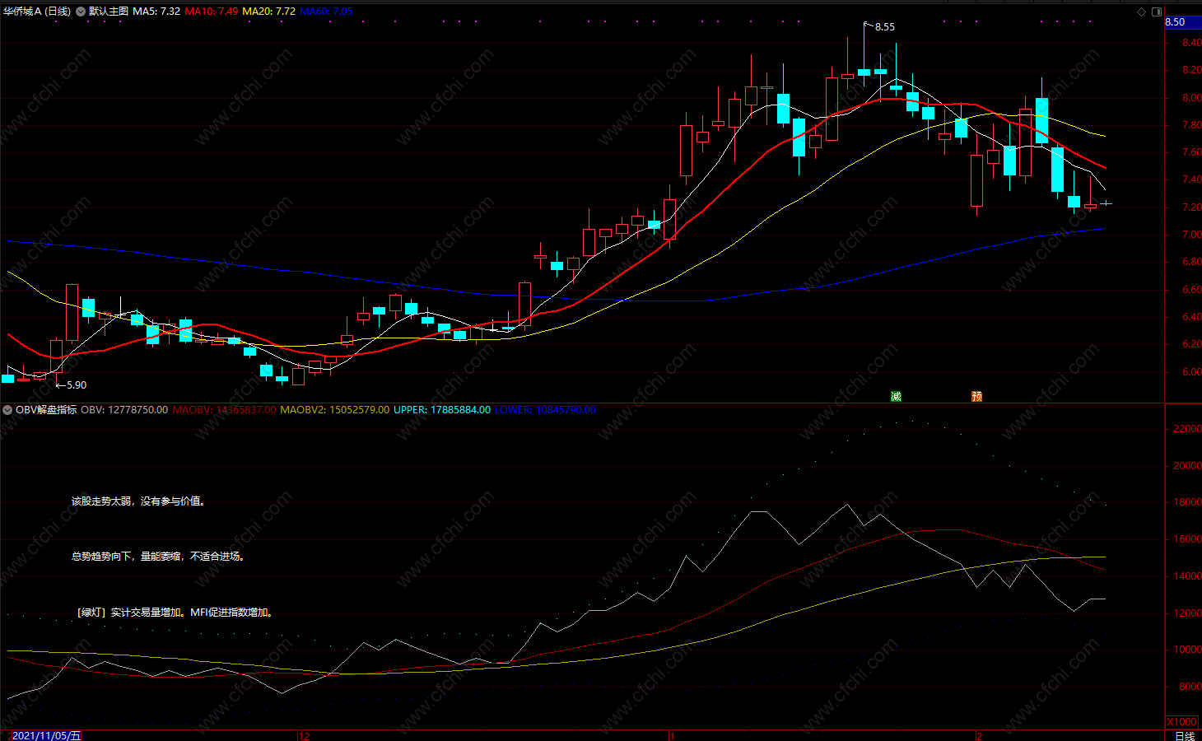
Task: Click the 7.40 price axis label
Action: click(1191, 179)
